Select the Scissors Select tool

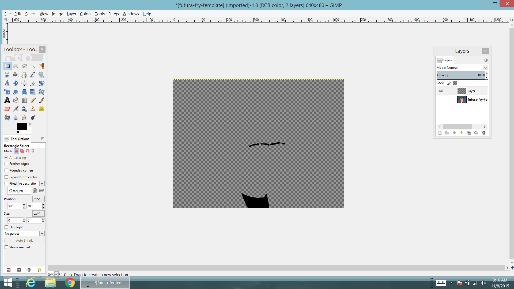click(x=7, y=75)
